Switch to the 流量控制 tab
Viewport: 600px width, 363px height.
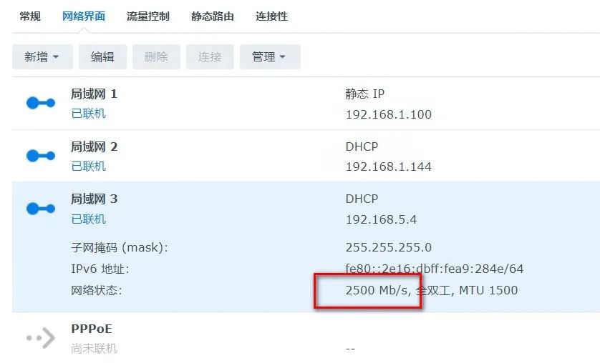tap(148, 16)
